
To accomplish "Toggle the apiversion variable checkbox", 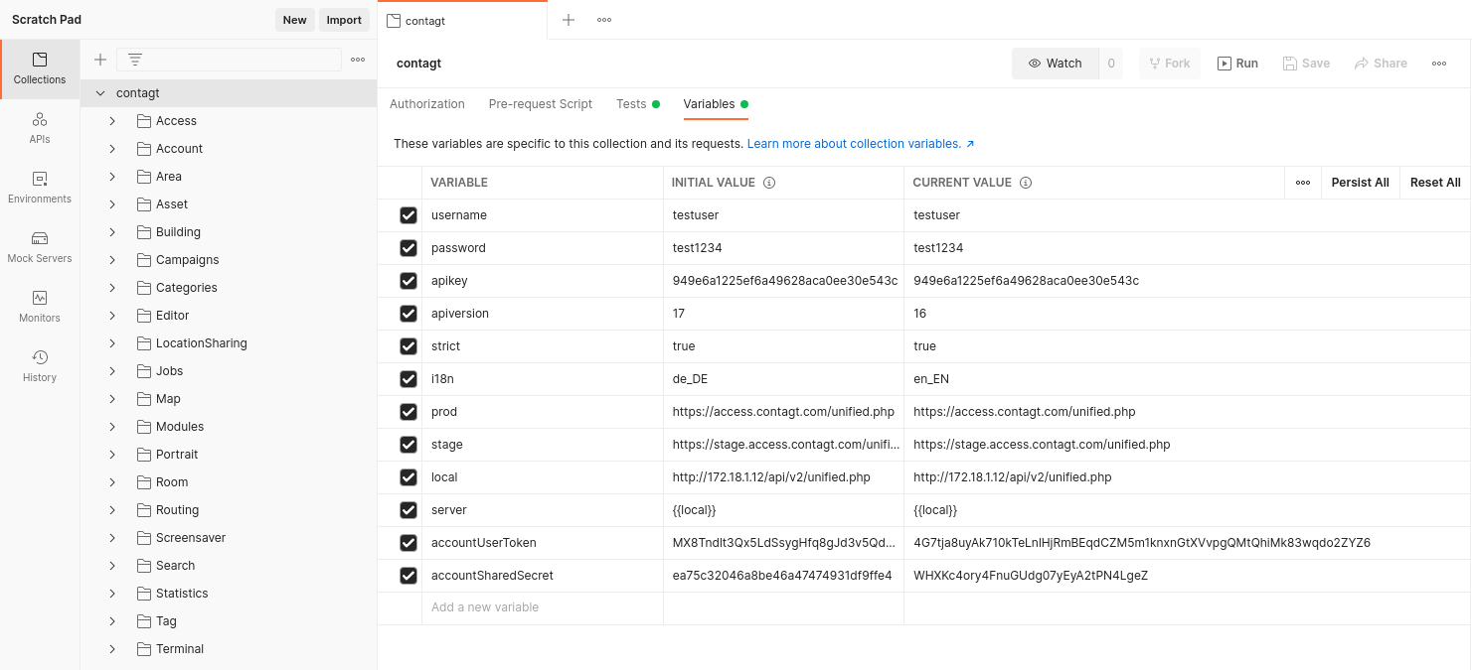I will (x=409, y=314).
